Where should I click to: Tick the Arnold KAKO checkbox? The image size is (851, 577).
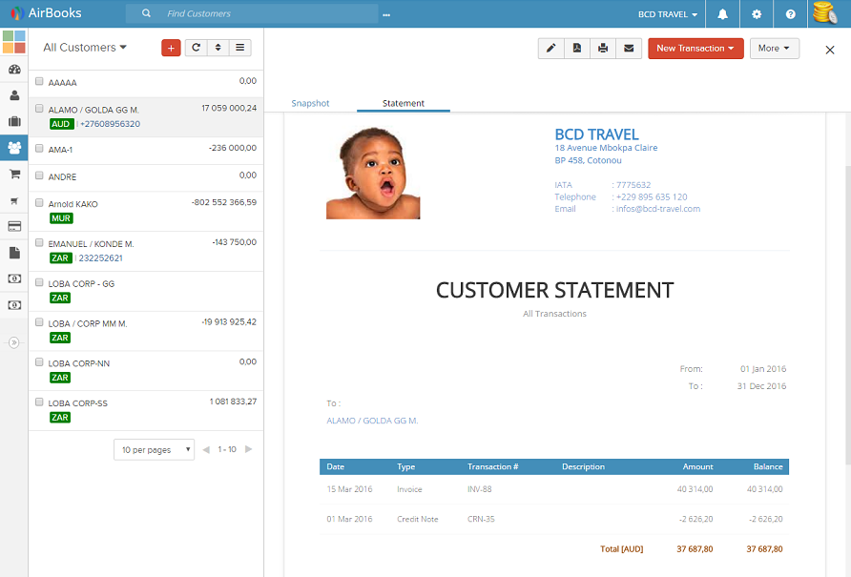(39, 202)
